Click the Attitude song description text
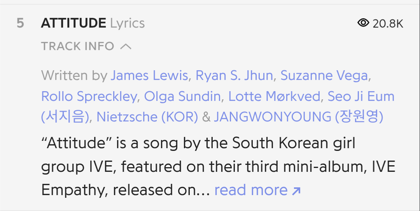The width and height of the screenshot is (420, 211). pyautogui.click(x=218, y=166)
